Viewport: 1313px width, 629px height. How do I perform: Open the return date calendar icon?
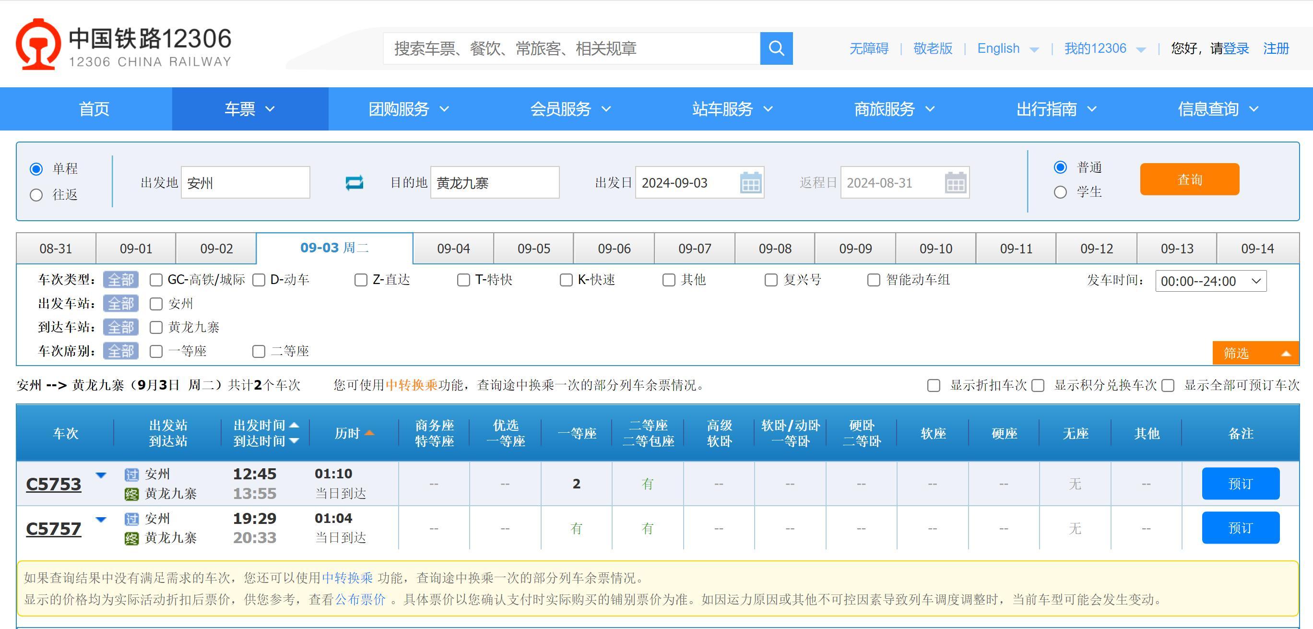coord(955,182)
